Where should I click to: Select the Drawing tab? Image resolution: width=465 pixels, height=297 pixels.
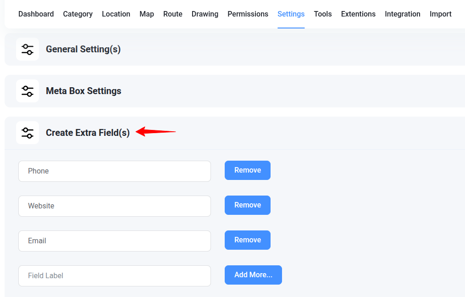pos(205,14)
